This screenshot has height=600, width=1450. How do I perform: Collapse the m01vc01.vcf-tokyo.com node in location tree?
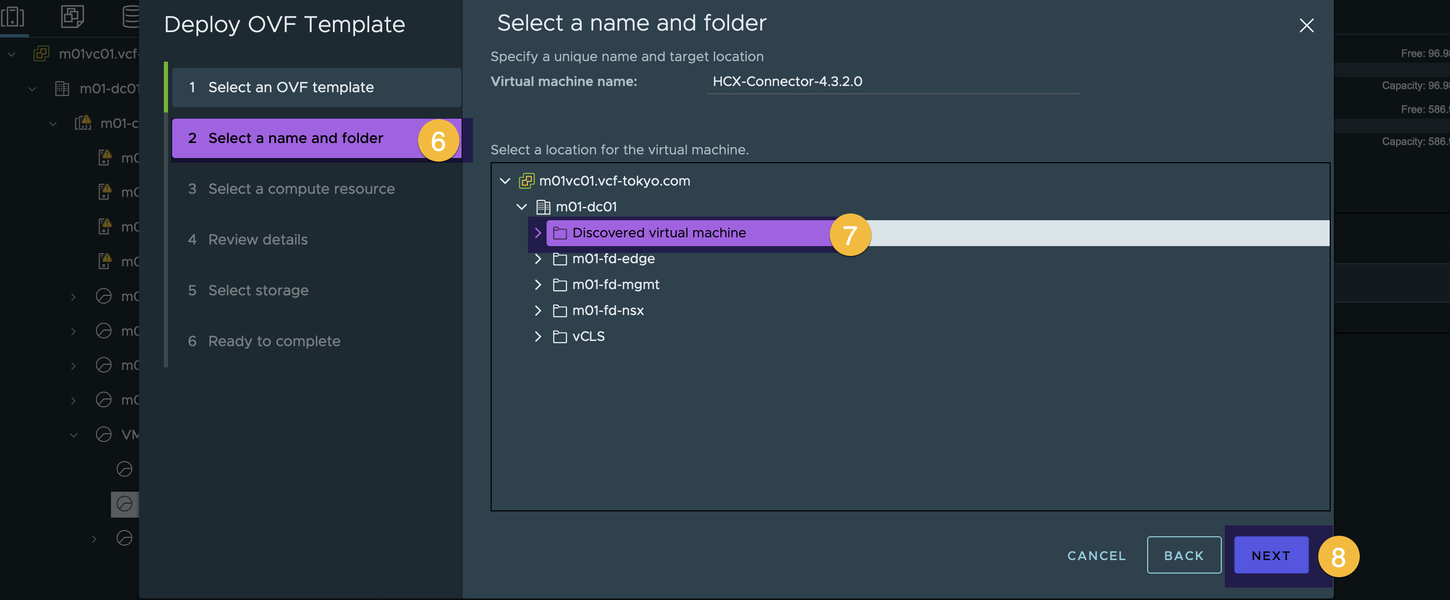point(505,181)
